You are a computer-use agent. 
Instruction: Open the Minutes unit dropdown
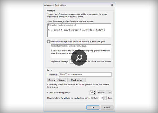point(104,92)
